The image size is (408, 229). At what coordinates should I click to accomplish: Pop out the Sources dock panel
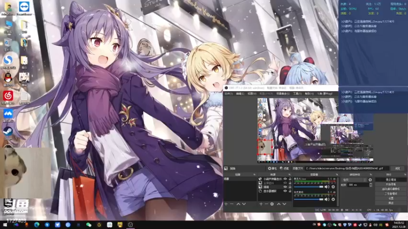point(289,175)
